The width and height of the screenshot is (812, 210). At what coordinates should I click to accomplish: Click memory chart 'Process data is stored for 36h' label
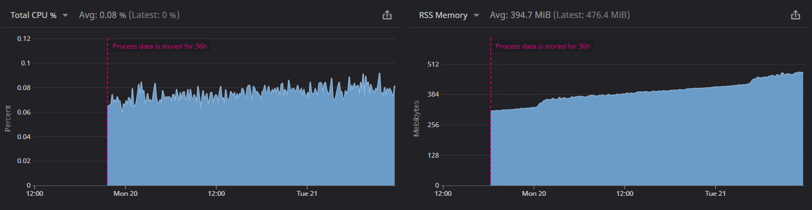[543, 46]
